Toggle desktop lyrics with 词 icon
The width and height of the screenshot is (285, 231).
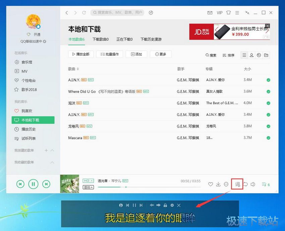point(237,184)
